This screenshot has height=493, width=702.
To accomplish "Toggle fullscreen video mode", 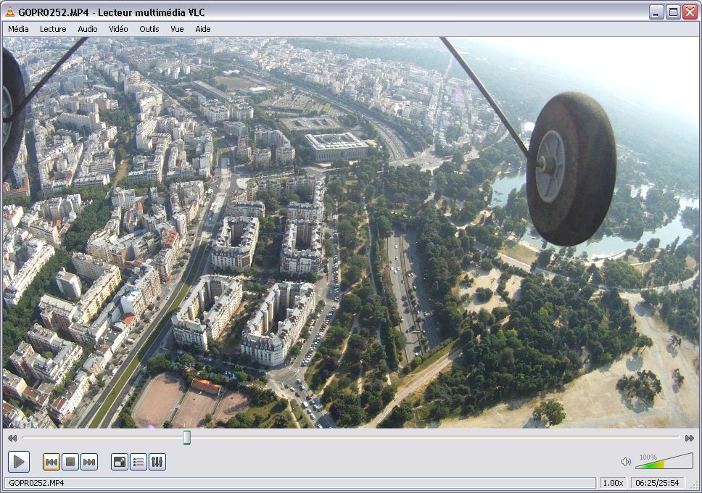I will 120,462.
